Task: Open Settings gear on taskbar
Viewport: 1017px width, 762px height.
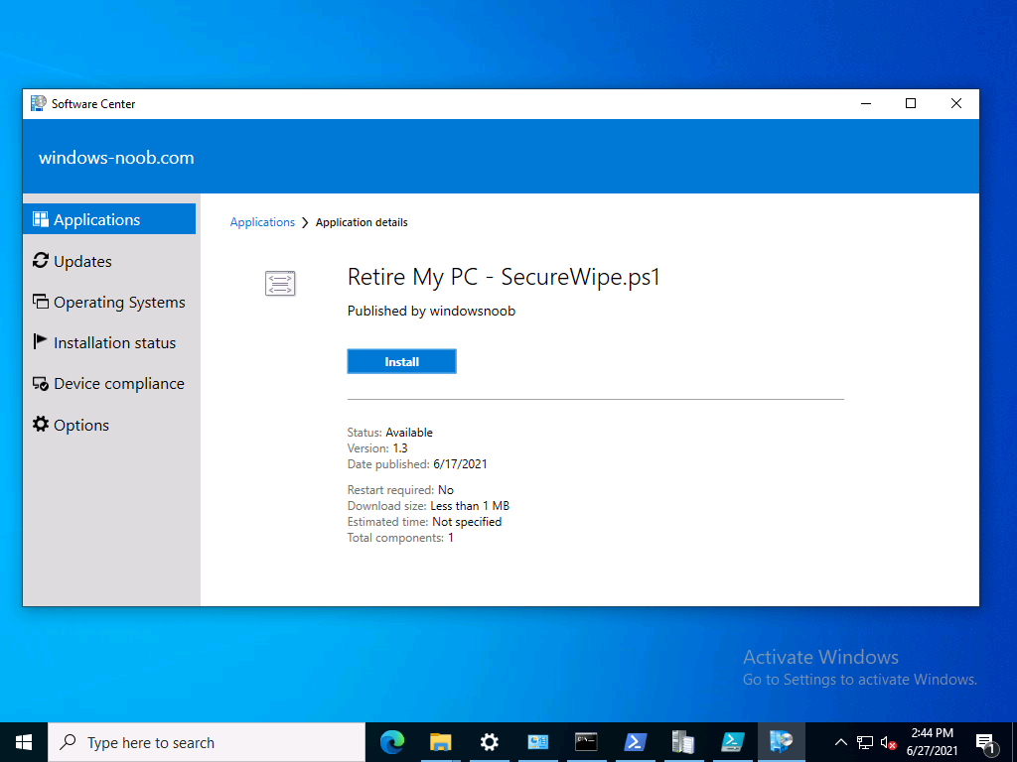Action: click(489, 742)
